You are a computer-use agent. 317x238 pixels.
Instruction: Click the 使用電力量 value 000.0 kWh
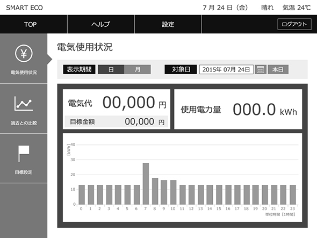tap(265, 110)
